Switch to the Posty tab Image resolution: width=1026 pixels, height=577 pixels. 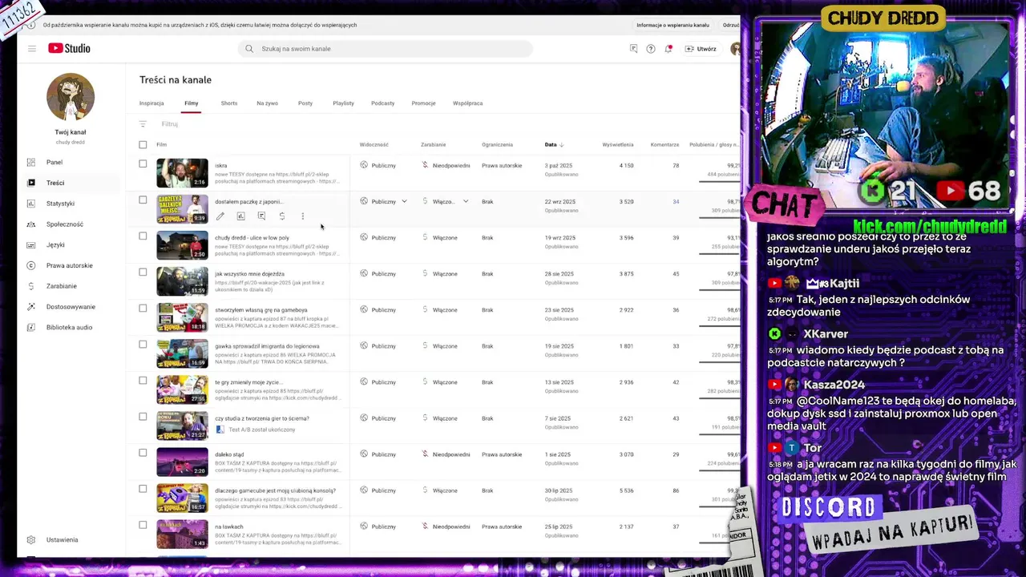pyautogui.click(x=305, y=103)
